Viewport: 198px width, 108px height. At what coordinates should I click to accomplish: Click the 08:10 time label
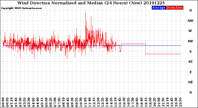63,102
